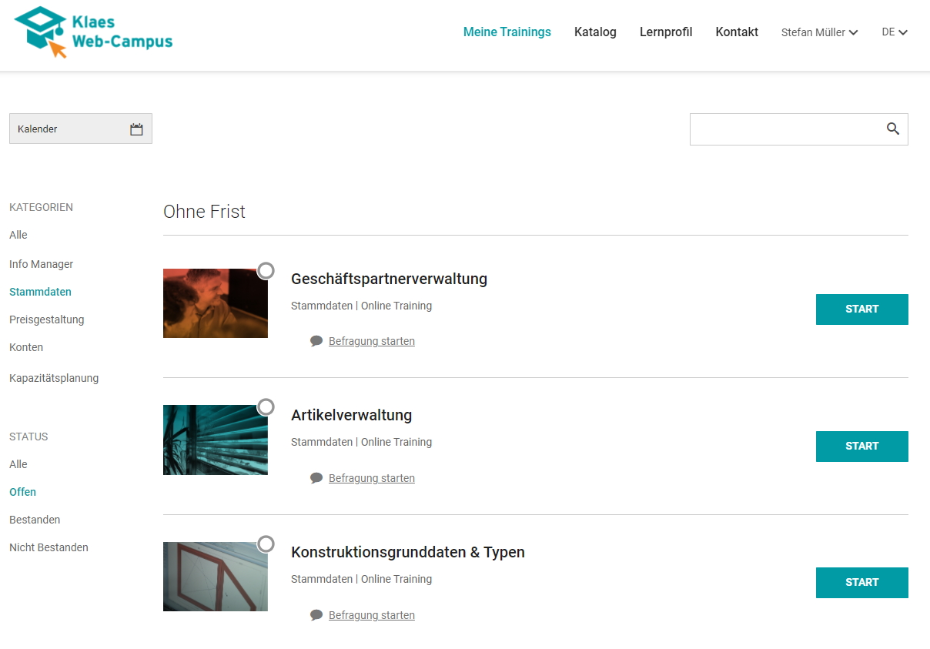Click speech bubble icon under Geschäftspartnerverwaltung
The image size is (930, 649).
pyautogui.click(x=316, y=341)
